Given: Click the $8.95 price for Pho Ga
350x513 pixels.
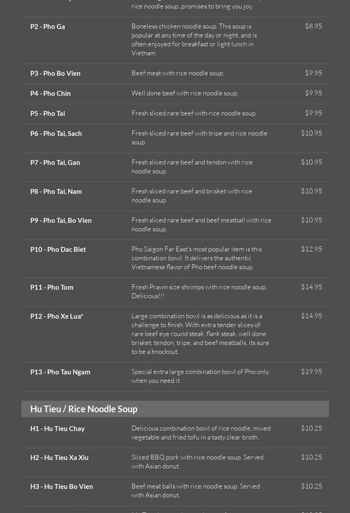Looking at the screenshot, I should pos(313,26).
